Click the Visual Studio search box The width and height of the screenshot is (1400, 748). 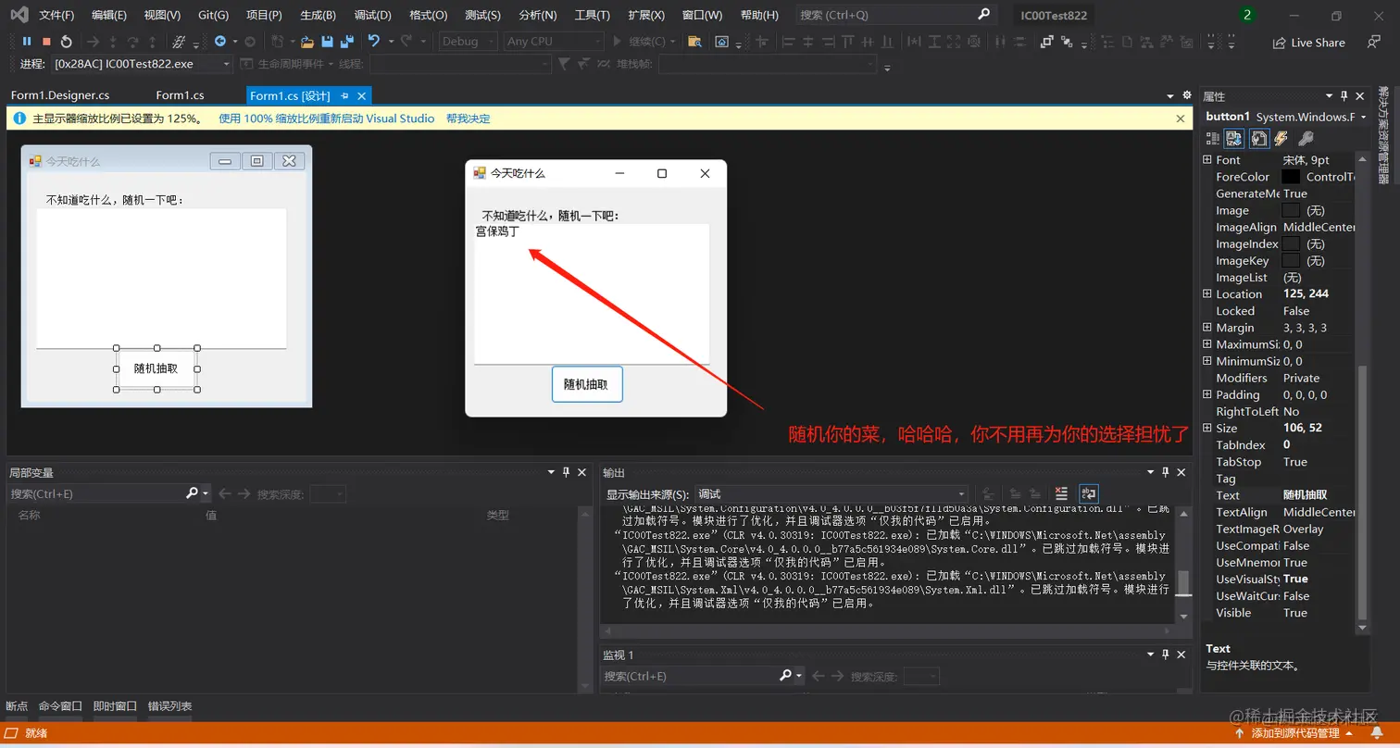(894, 15)
